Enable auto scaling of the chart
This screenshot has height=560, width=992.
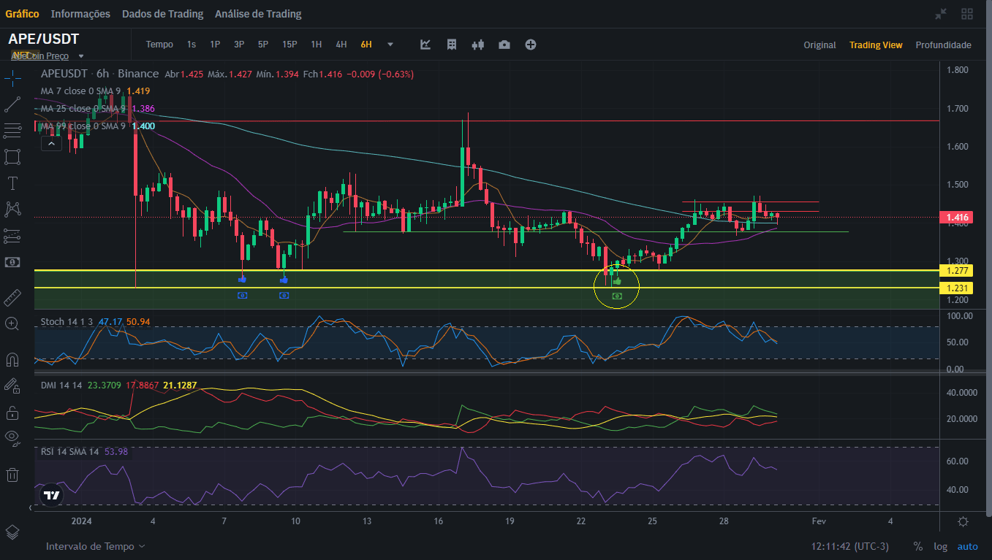[x=967, y=546]
